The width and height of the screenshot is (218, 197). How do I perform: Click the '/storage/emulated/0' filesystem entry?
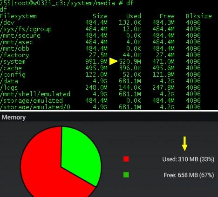point(35,107)
